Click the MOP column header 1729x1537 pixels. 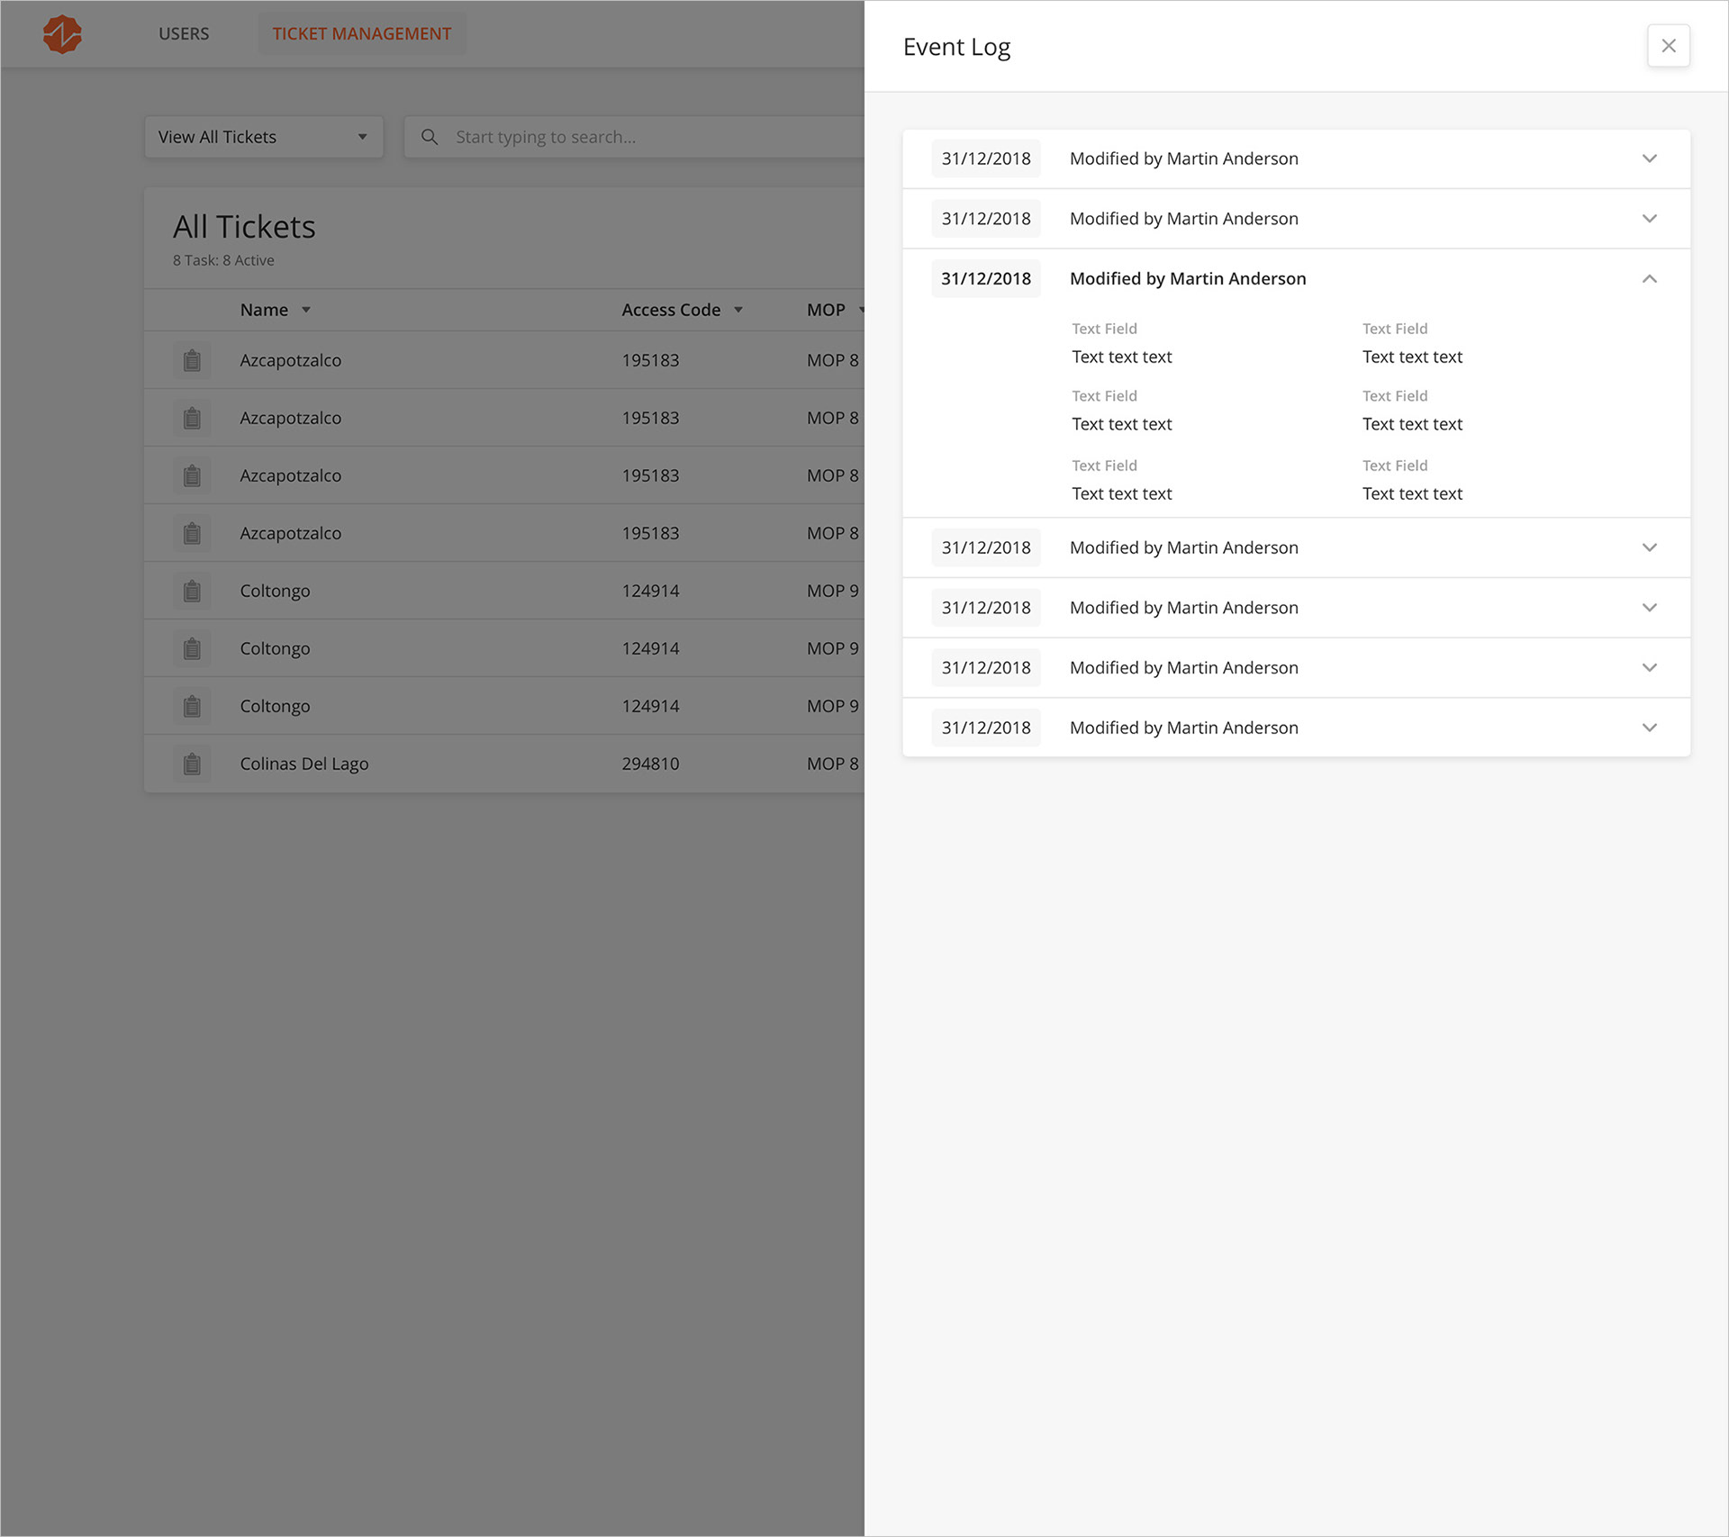826,310
